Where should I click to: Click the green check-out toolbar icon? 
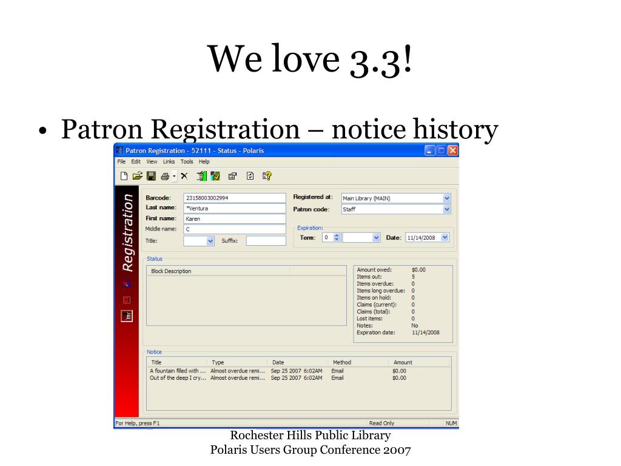pyautogui.click(x=201, y=176)
